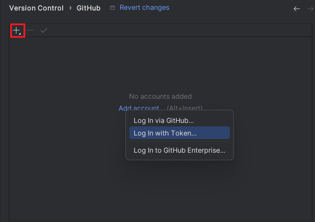Open the small dropdown arrow on the plus button

(20, 33)
